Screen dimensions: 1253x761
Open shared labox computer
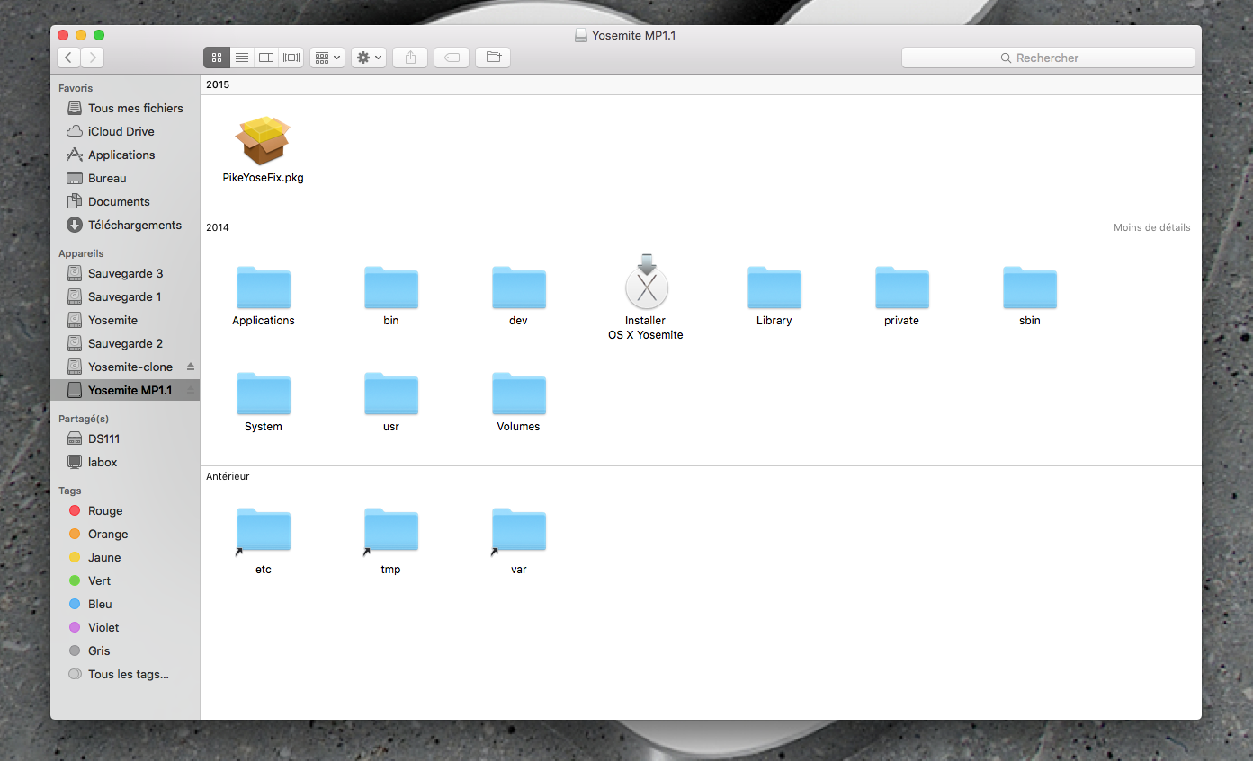tap(125, 462)
